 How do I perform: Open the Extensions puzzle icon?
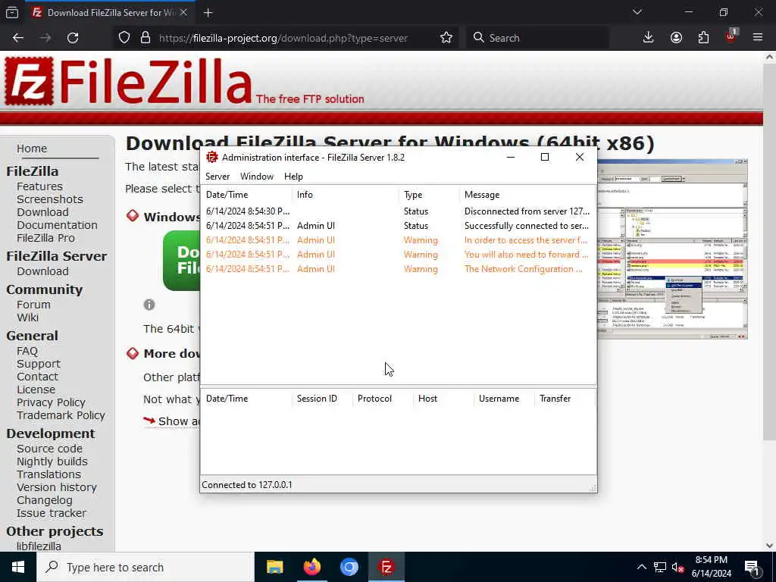(x=703, y=38)
